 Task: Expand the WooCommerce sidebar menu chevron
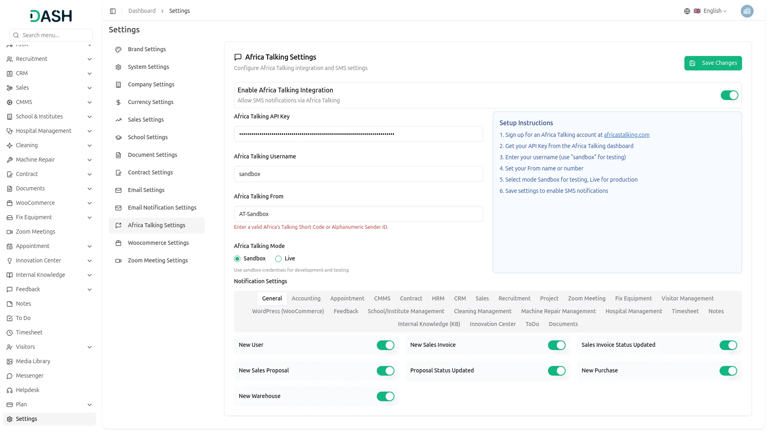(x=90, y=203)
